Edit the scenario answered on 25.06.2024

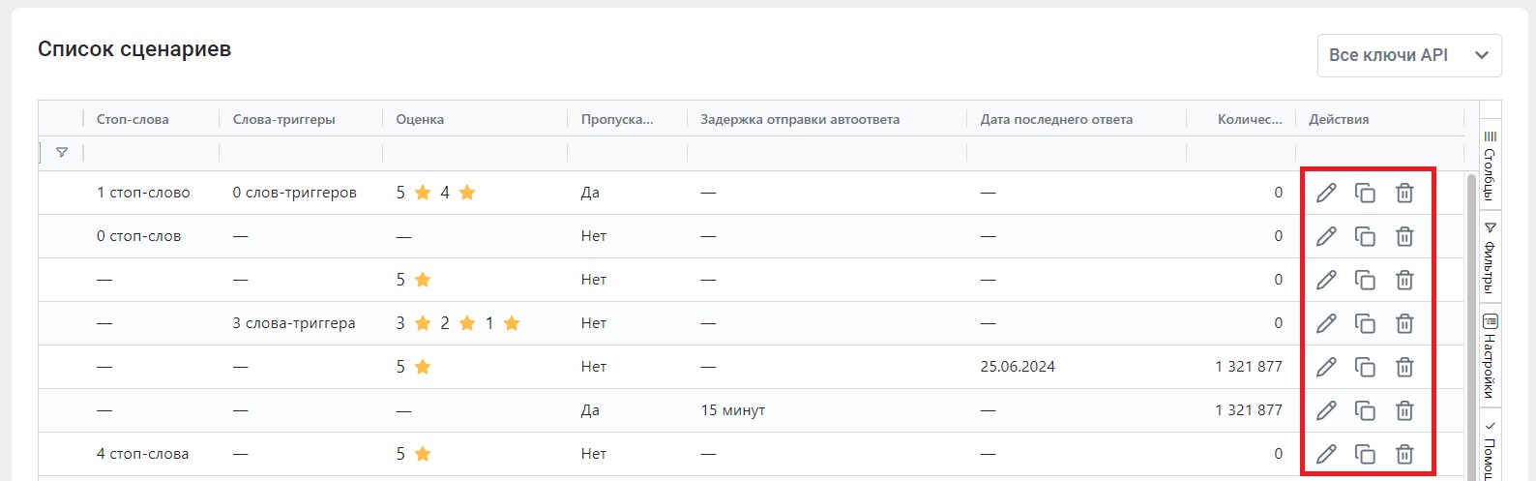1326,367
